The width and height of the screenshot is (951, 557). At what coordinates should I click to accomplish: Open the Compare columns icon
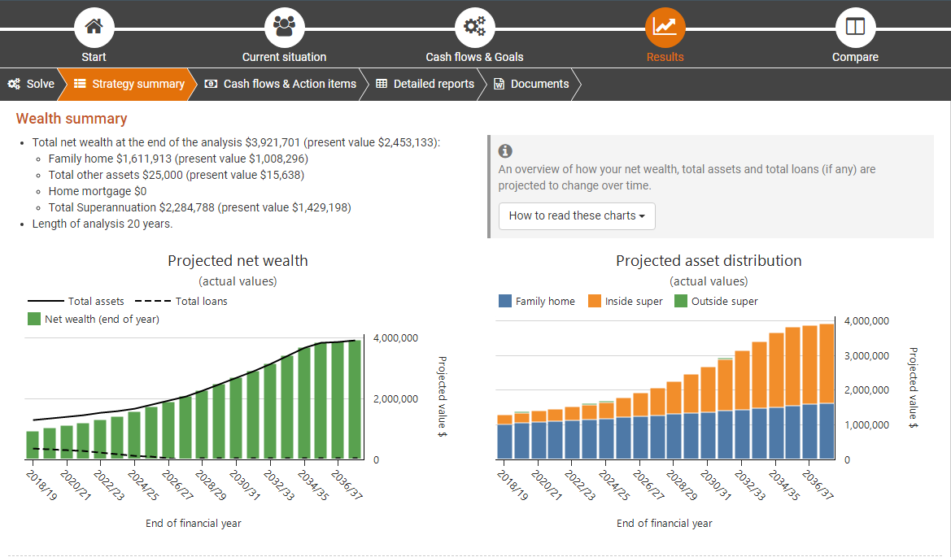[x=855, y=27]
